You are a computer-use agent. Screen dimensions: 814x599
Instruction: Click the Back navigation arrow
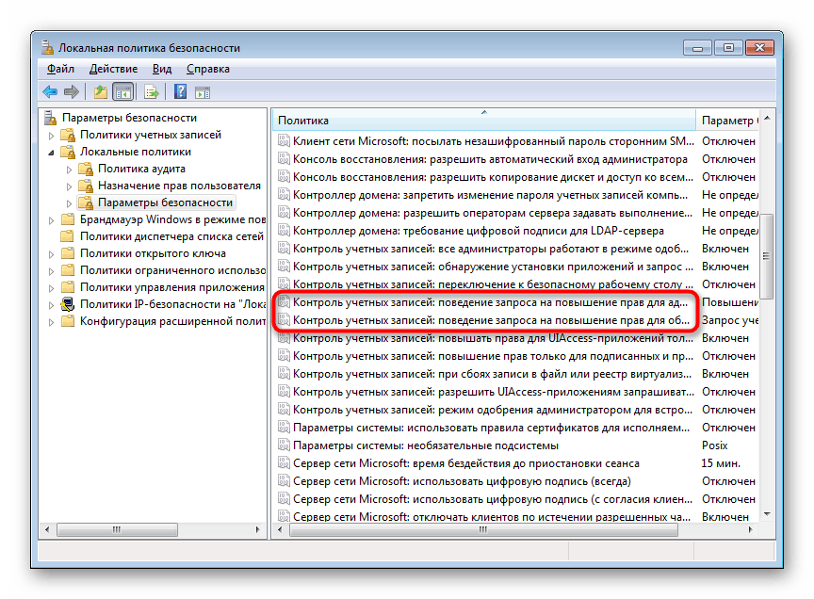pyautogui.click(x=50, y=91)
